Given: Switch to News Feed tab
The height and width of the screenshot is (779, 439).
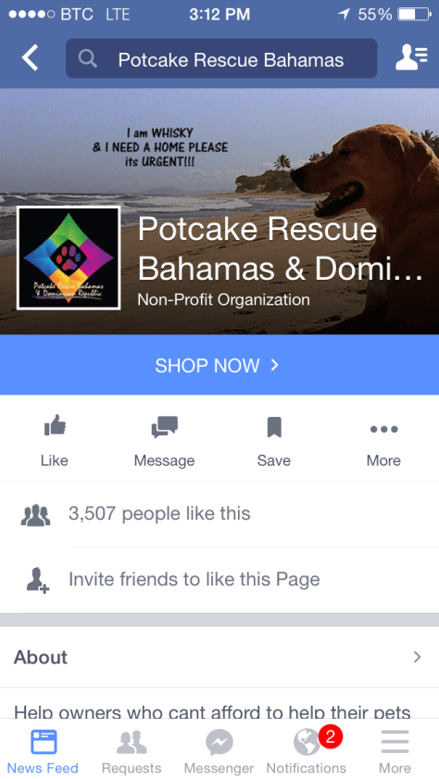Looking at the screenshot, I should pos(44,748).
